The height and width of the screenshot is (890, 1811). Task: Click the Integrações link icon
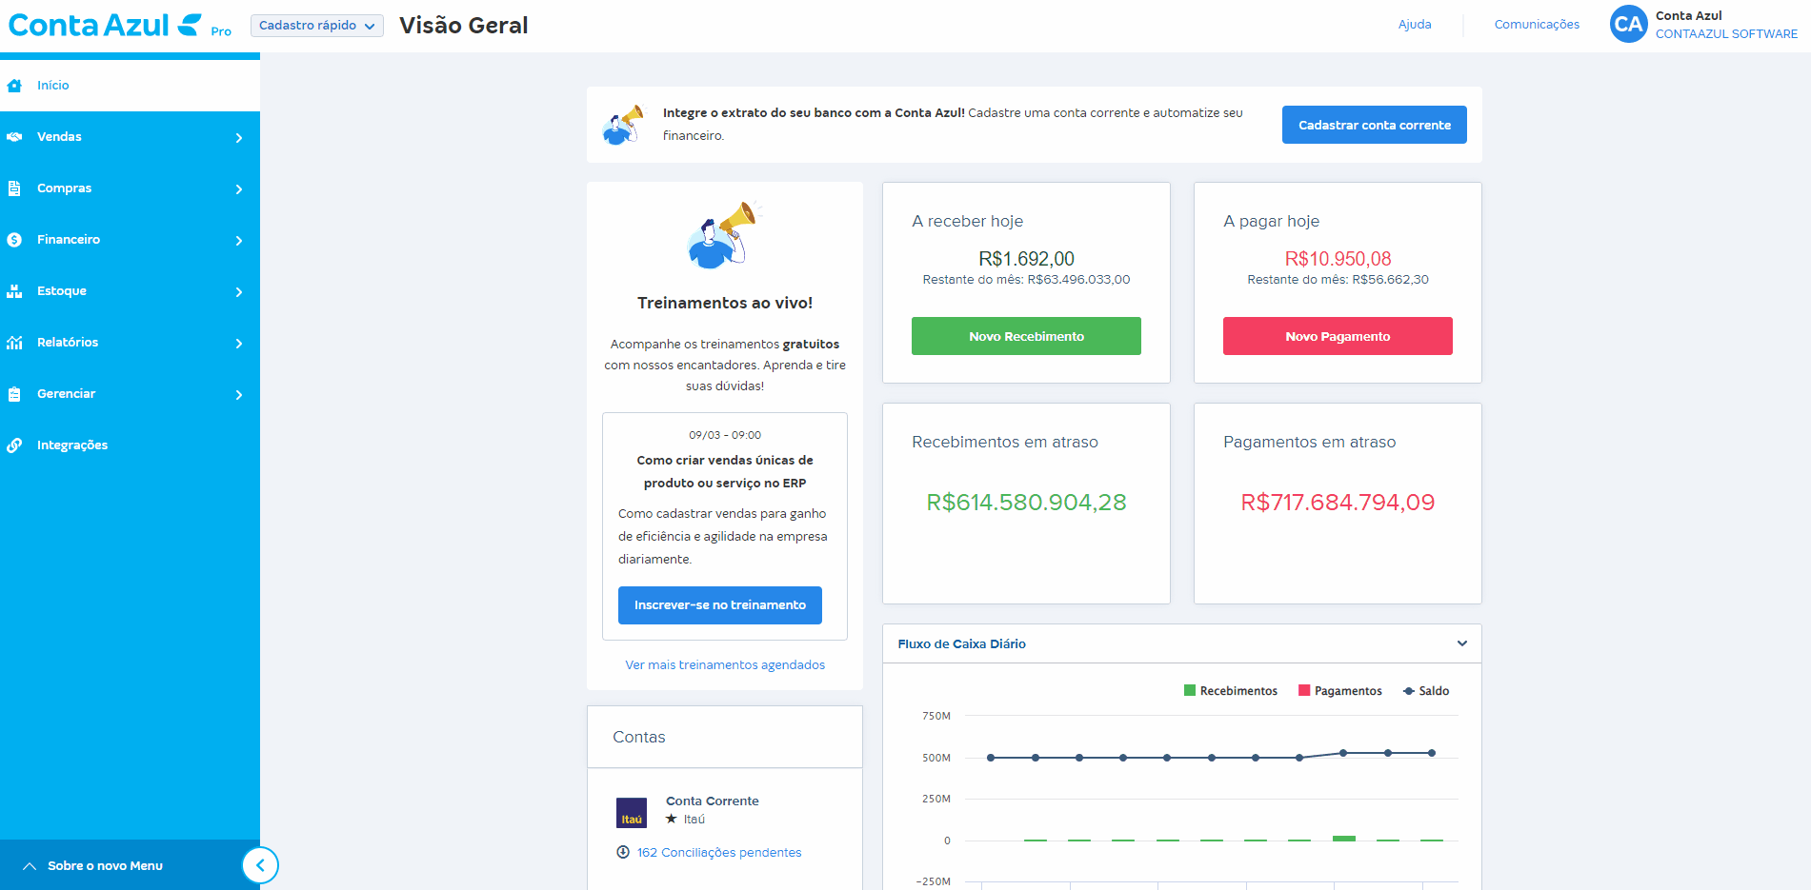(x=14, y=445)
